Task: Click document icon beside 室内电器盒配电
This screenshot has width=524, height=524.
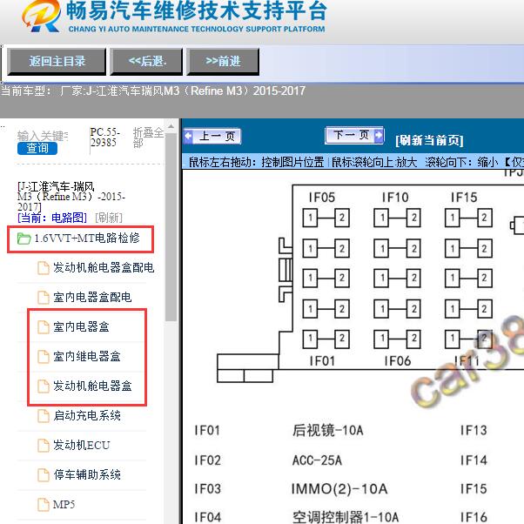Action: [44, 298]
